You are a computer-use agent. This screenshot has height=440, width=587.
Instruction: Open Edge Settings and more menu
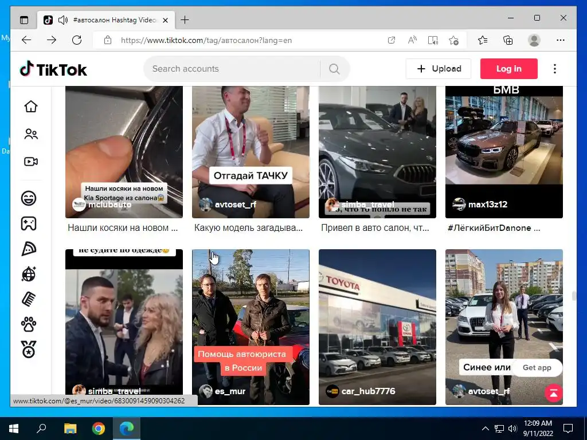[x=561, y=40]
